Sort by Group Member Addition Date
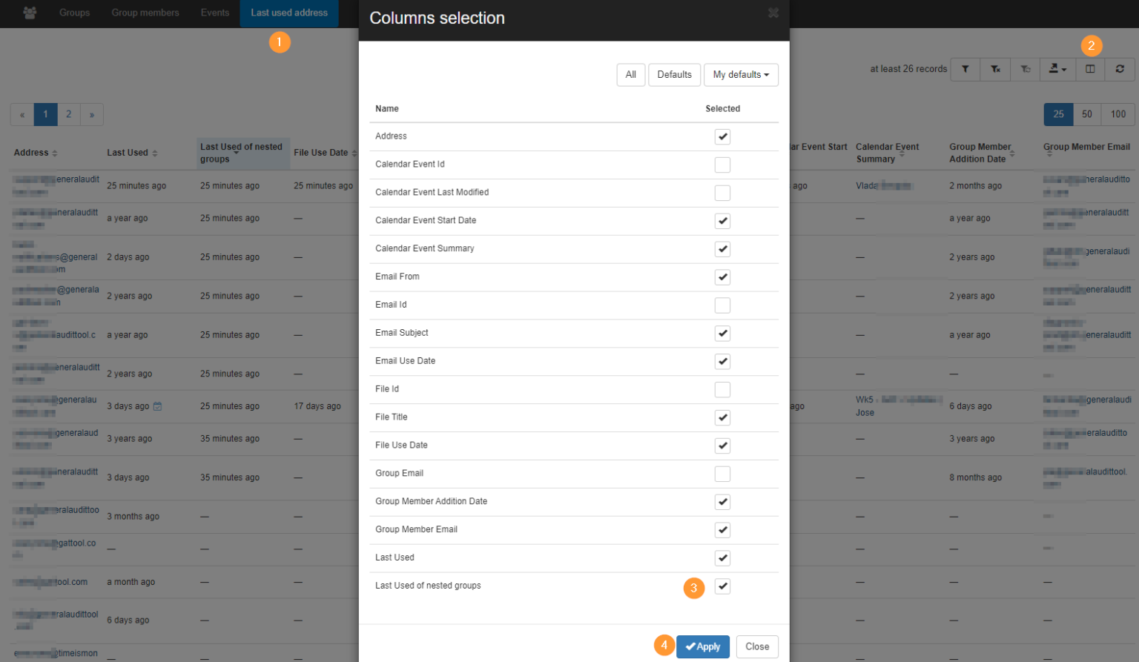 (1011, 153)
